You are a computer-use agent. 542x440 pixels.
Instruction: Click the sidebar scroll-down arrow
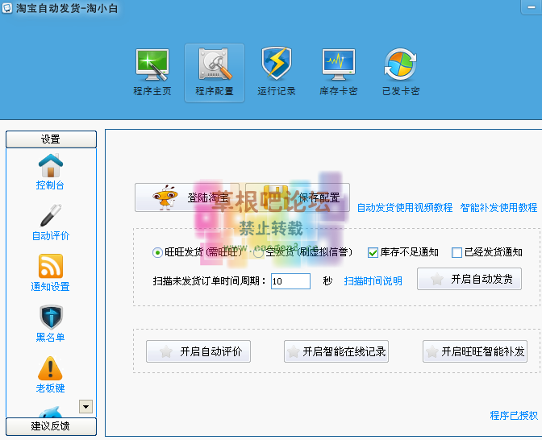coord(85,406)
